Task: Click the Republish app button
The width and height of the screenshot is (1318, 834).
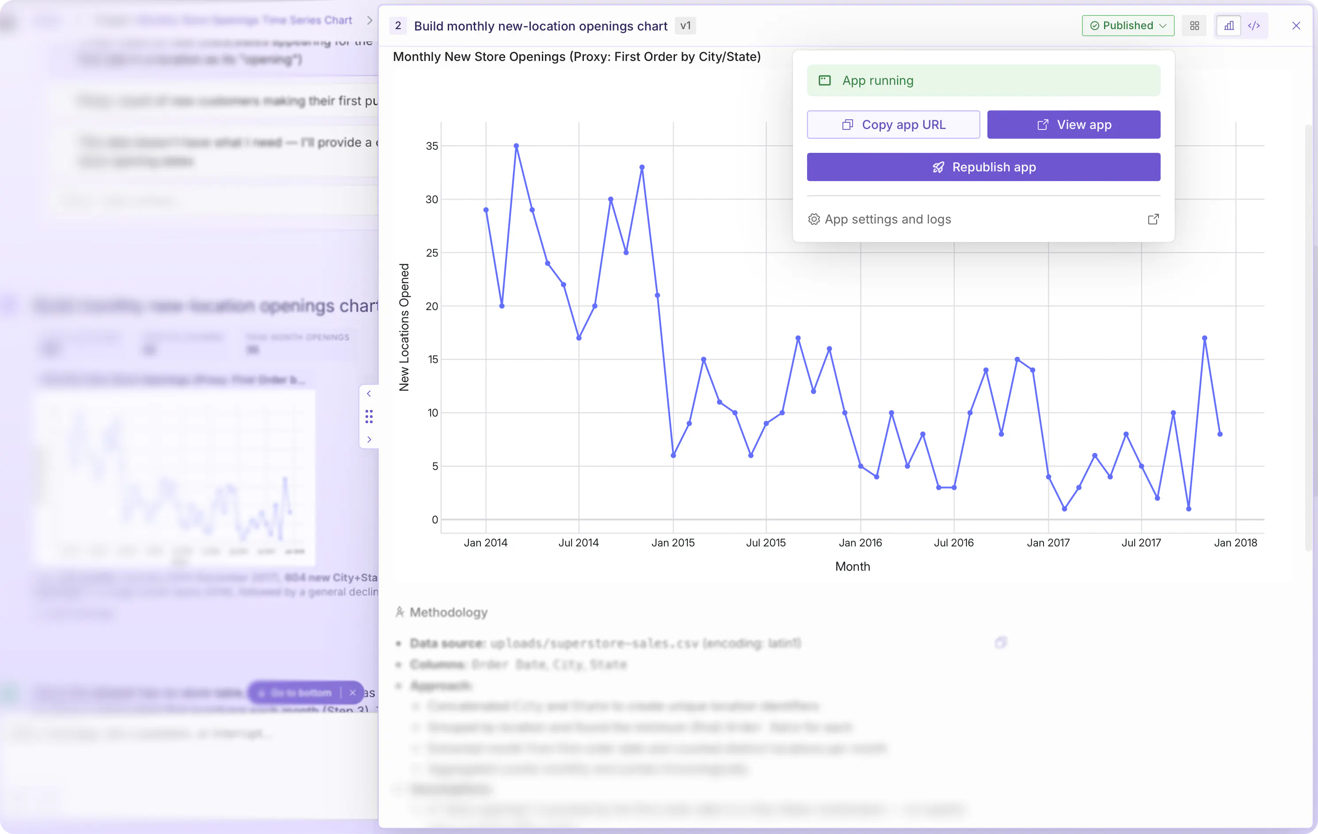Action: coord(983,167)
